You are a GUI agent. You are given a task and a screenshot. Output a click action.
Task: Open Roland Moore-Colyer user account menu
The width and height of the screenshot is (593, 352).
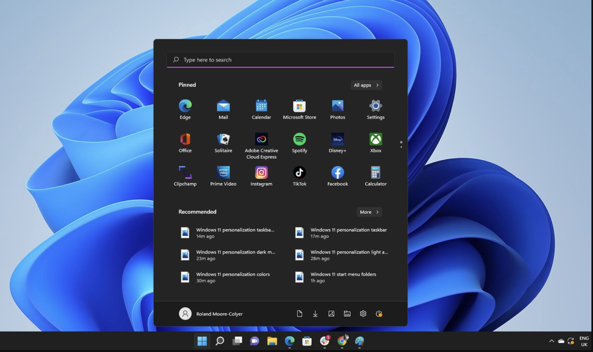[211, 314]
